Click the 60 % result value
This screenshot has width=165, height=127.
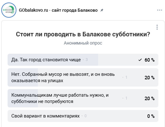pos(150,60)
